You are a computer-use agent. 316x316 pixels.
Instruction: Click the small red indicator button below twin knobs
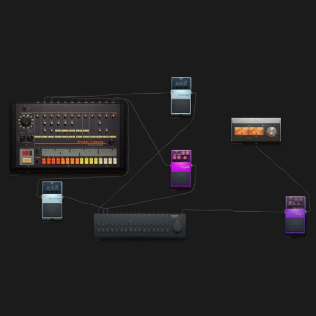27,145
